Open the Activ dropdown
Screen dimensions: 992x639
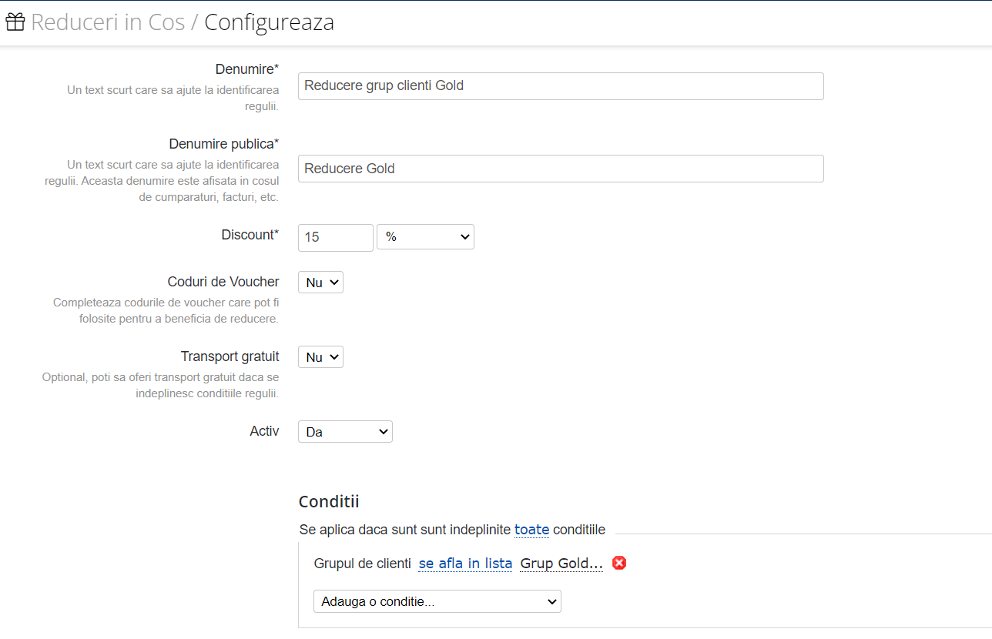[345, 432]
